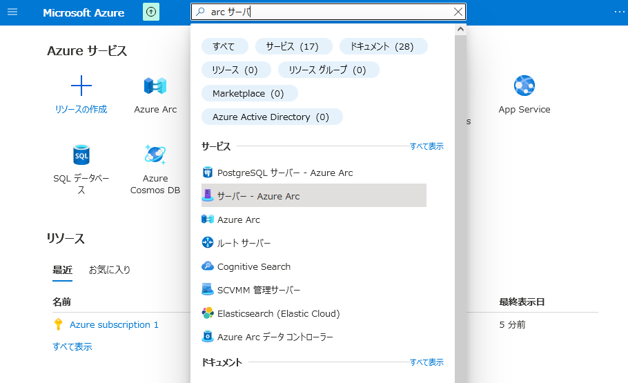Open the サーバー - Azure Arc result text
628x383 pixels.
coord(258,196)
